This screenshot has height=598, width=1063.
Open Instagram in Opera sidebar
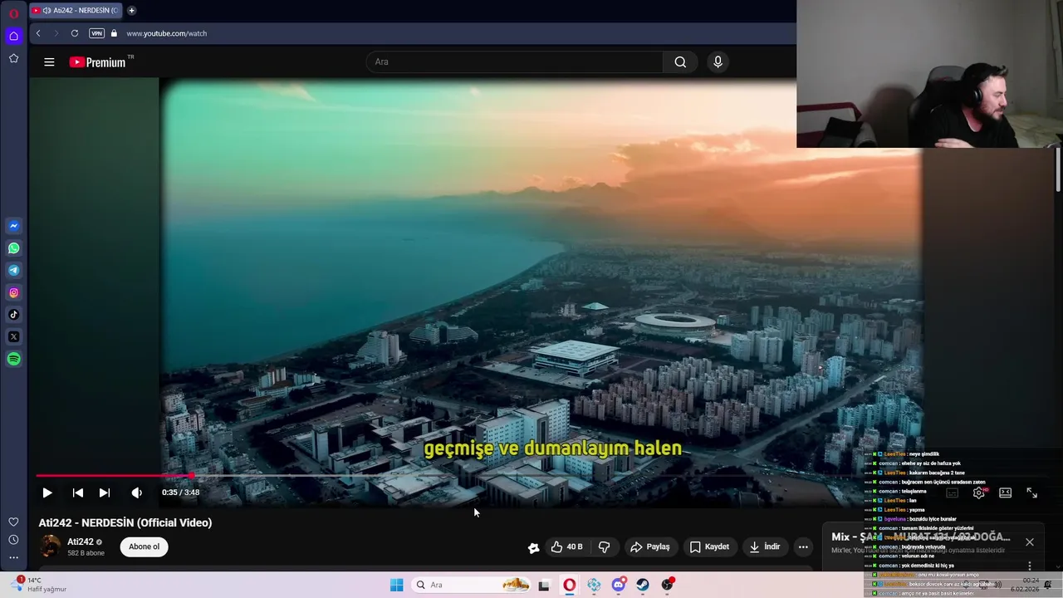pos(13,292)
